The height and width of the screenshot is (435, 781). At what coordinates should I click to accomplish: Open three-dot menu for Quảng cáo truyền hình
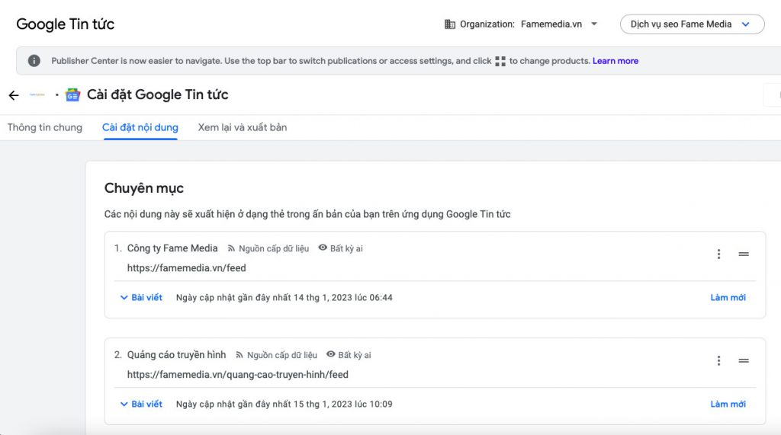[718, 361]
